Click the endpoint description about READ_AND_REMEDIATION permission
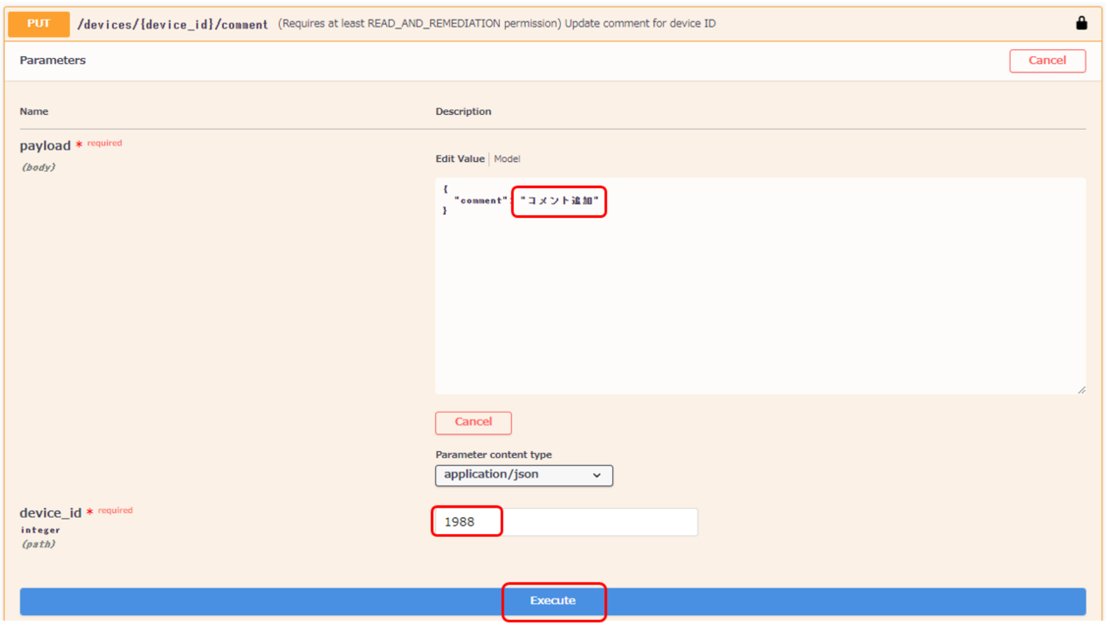Viewport: 1106px width, 623px height. coord(497,24)
